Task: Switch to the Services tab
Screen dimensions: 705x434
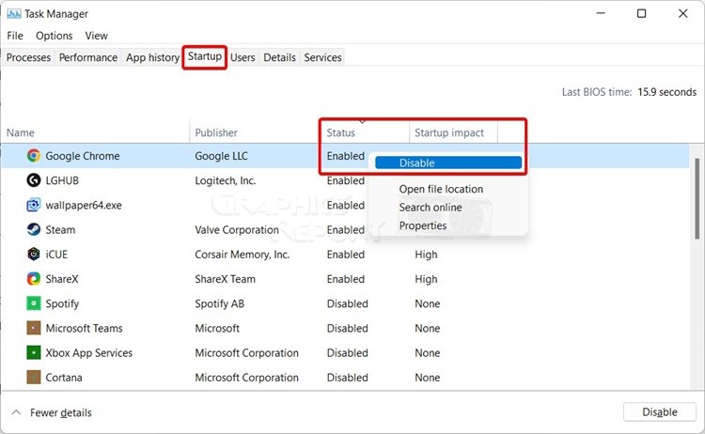Action: click(x=322, y=57)
